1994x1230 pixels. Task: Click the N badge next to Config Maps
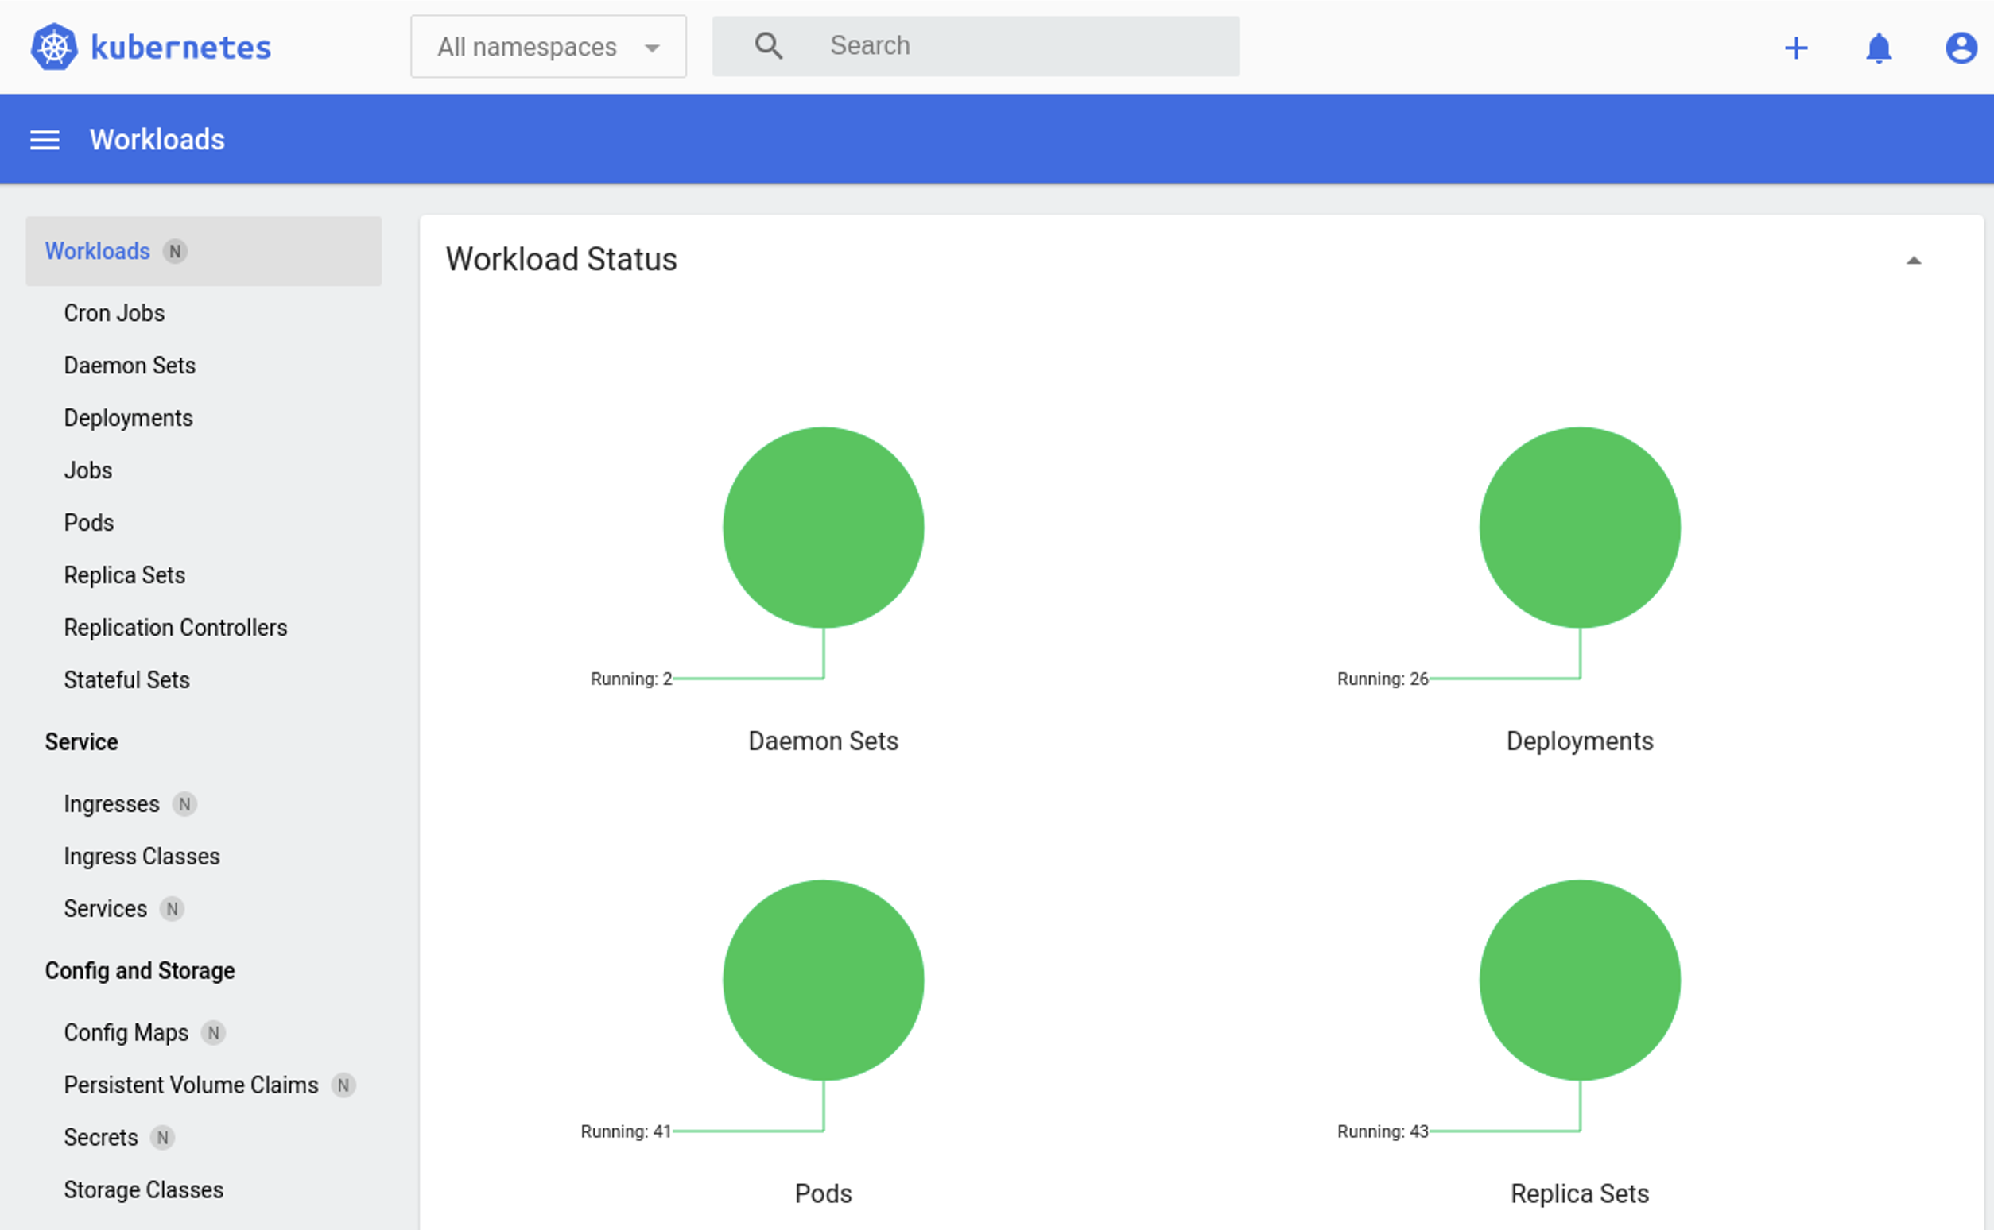coord(213,1032)
